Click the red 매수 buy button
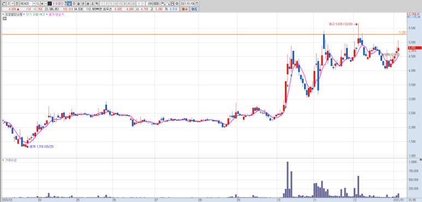422x202 pixels. [185, 9]
